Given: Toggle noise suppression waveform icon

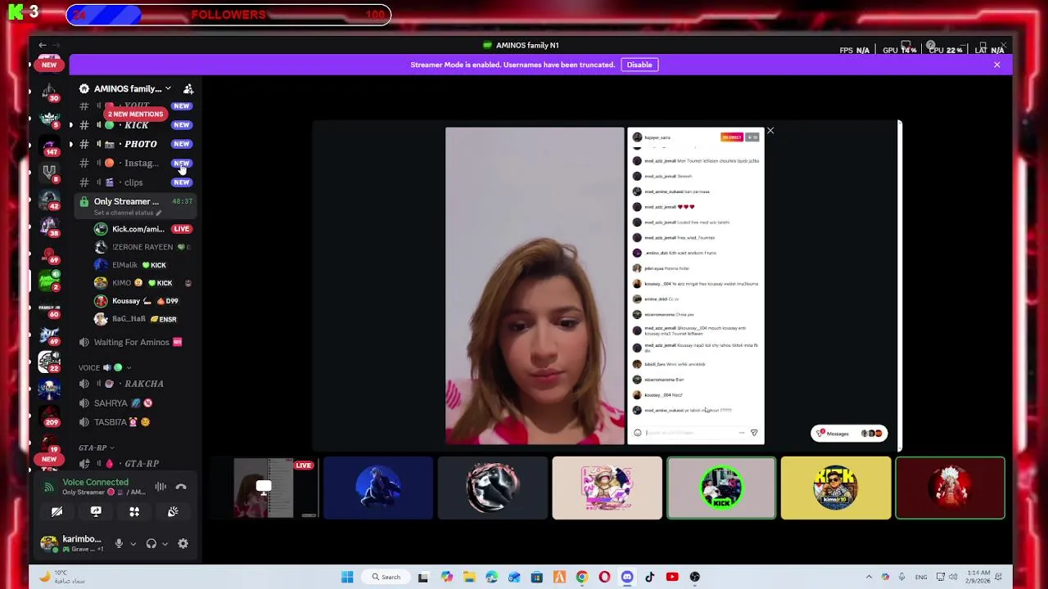Looking at the screenshot, I should (160, 487).
